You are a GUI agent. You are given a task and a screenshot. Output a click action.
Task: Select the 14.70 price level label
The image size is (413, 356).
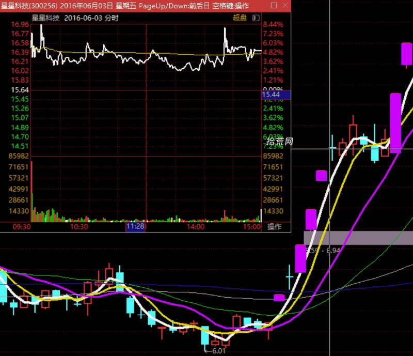(20, 137)
